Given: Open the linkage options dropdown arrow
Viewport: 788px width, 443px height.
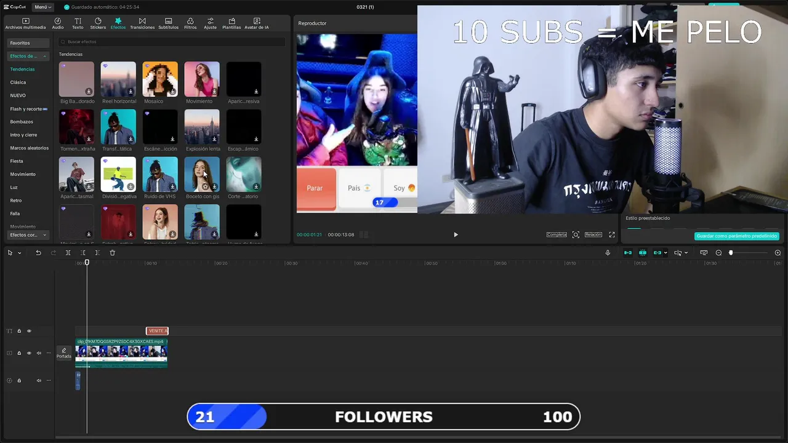Looking at the screenshot, I should (x=665, y=253).
